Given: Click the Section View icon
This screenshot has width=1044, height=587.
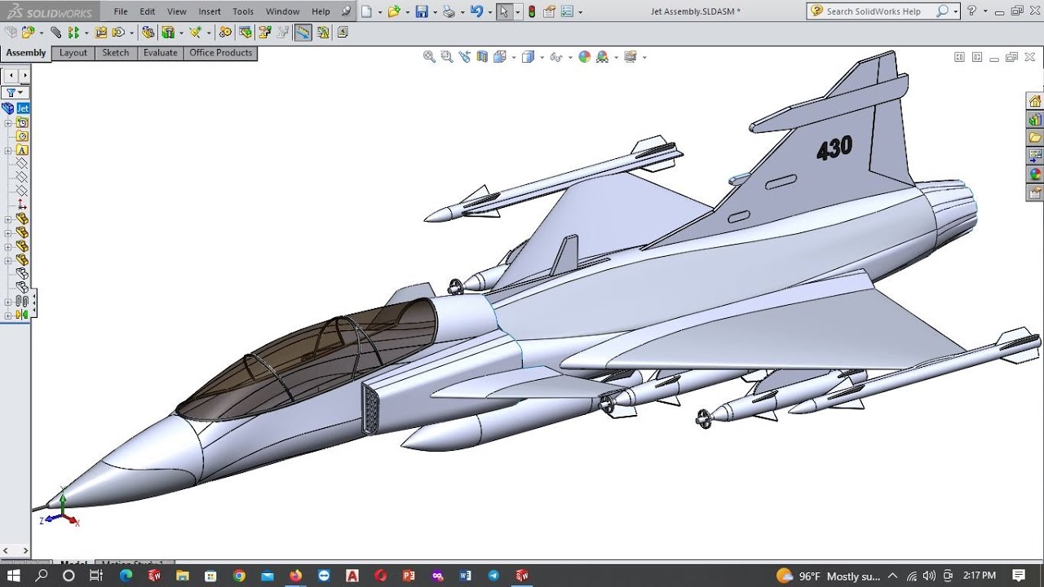Looking at the screenshot, I should (x=482, y=56).
